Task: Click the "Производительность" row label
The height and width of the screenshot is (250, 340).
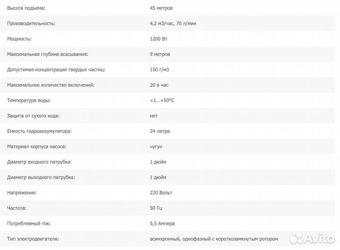Action: click(32, 23)
